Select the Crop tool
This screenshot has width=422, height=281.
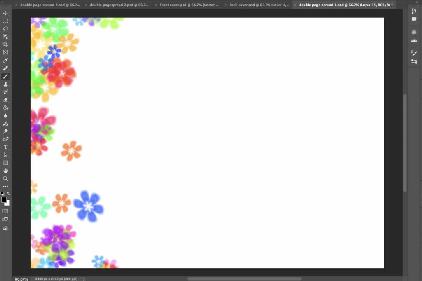click(x=6, y=44)
